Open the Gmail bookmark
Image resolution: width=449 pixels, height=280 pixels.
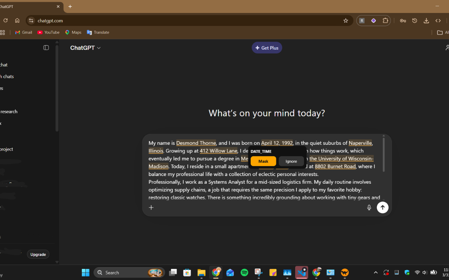pos(24,32)
